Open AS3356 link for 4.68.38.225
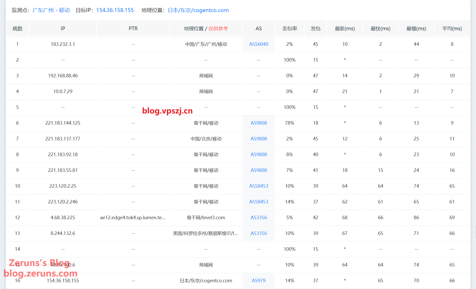This screenshot has width=476, height=289. point(259,218)
